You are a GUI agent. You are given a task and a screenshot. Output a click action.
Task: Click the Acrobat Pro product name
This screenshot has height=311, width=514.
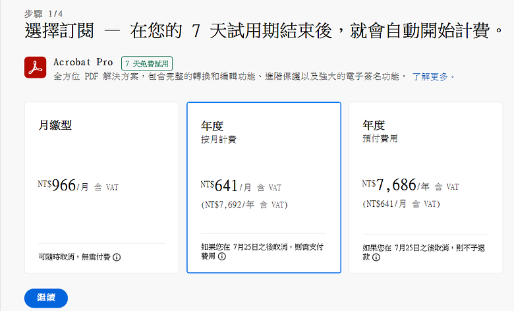coord(83,62)
